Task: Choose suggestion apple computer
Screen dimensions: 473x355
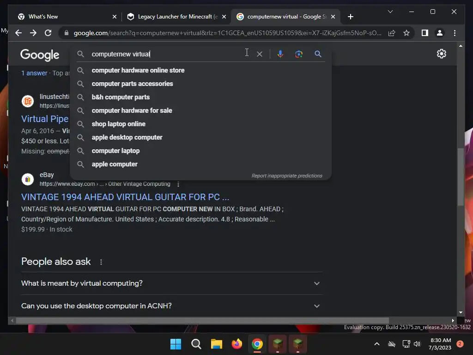Action: click(200, 164)
